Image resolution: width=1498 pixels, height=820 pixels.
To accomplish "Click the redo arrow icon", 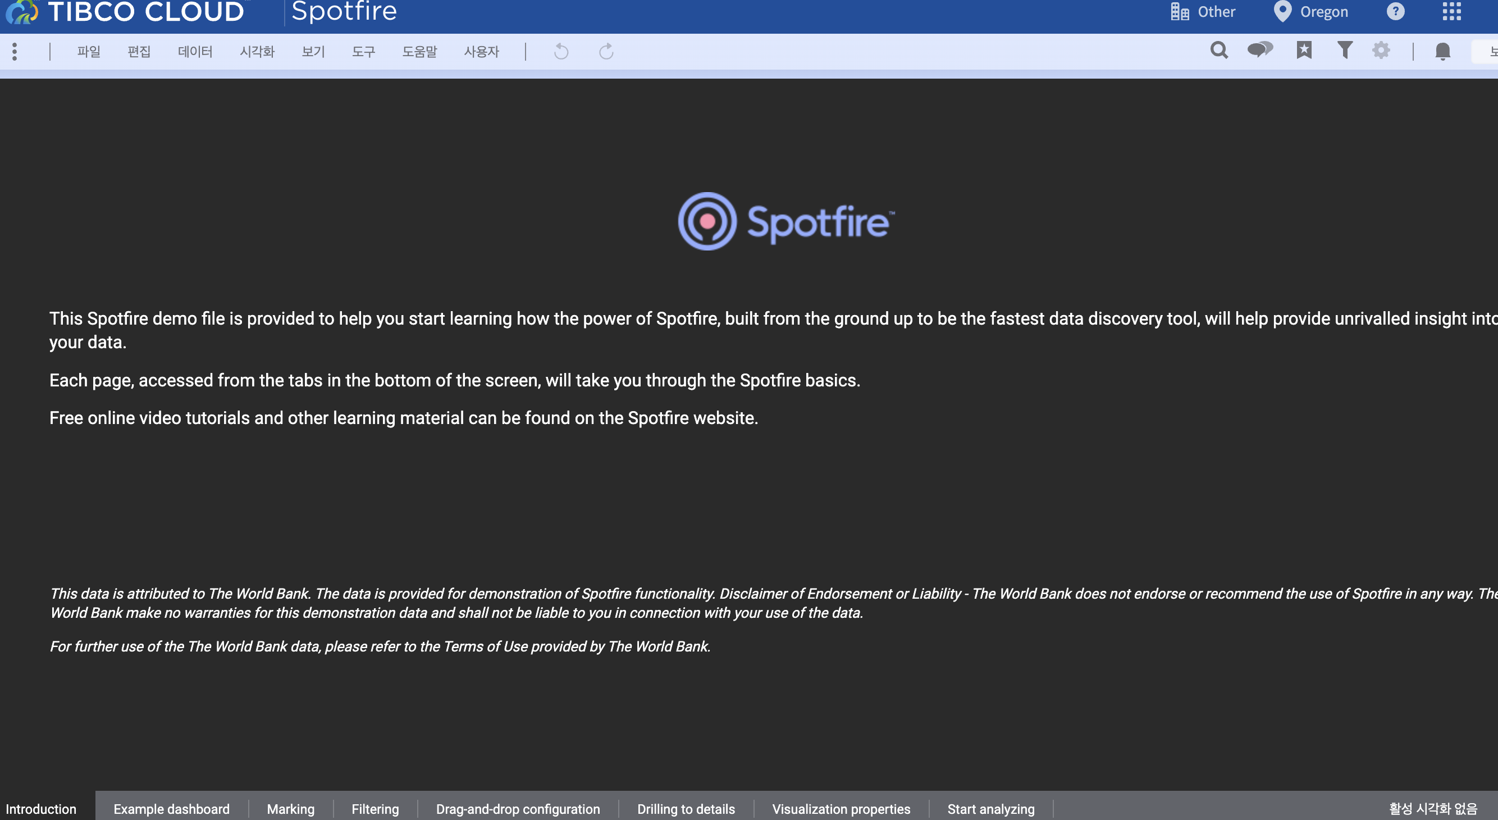I will (606, 52).
